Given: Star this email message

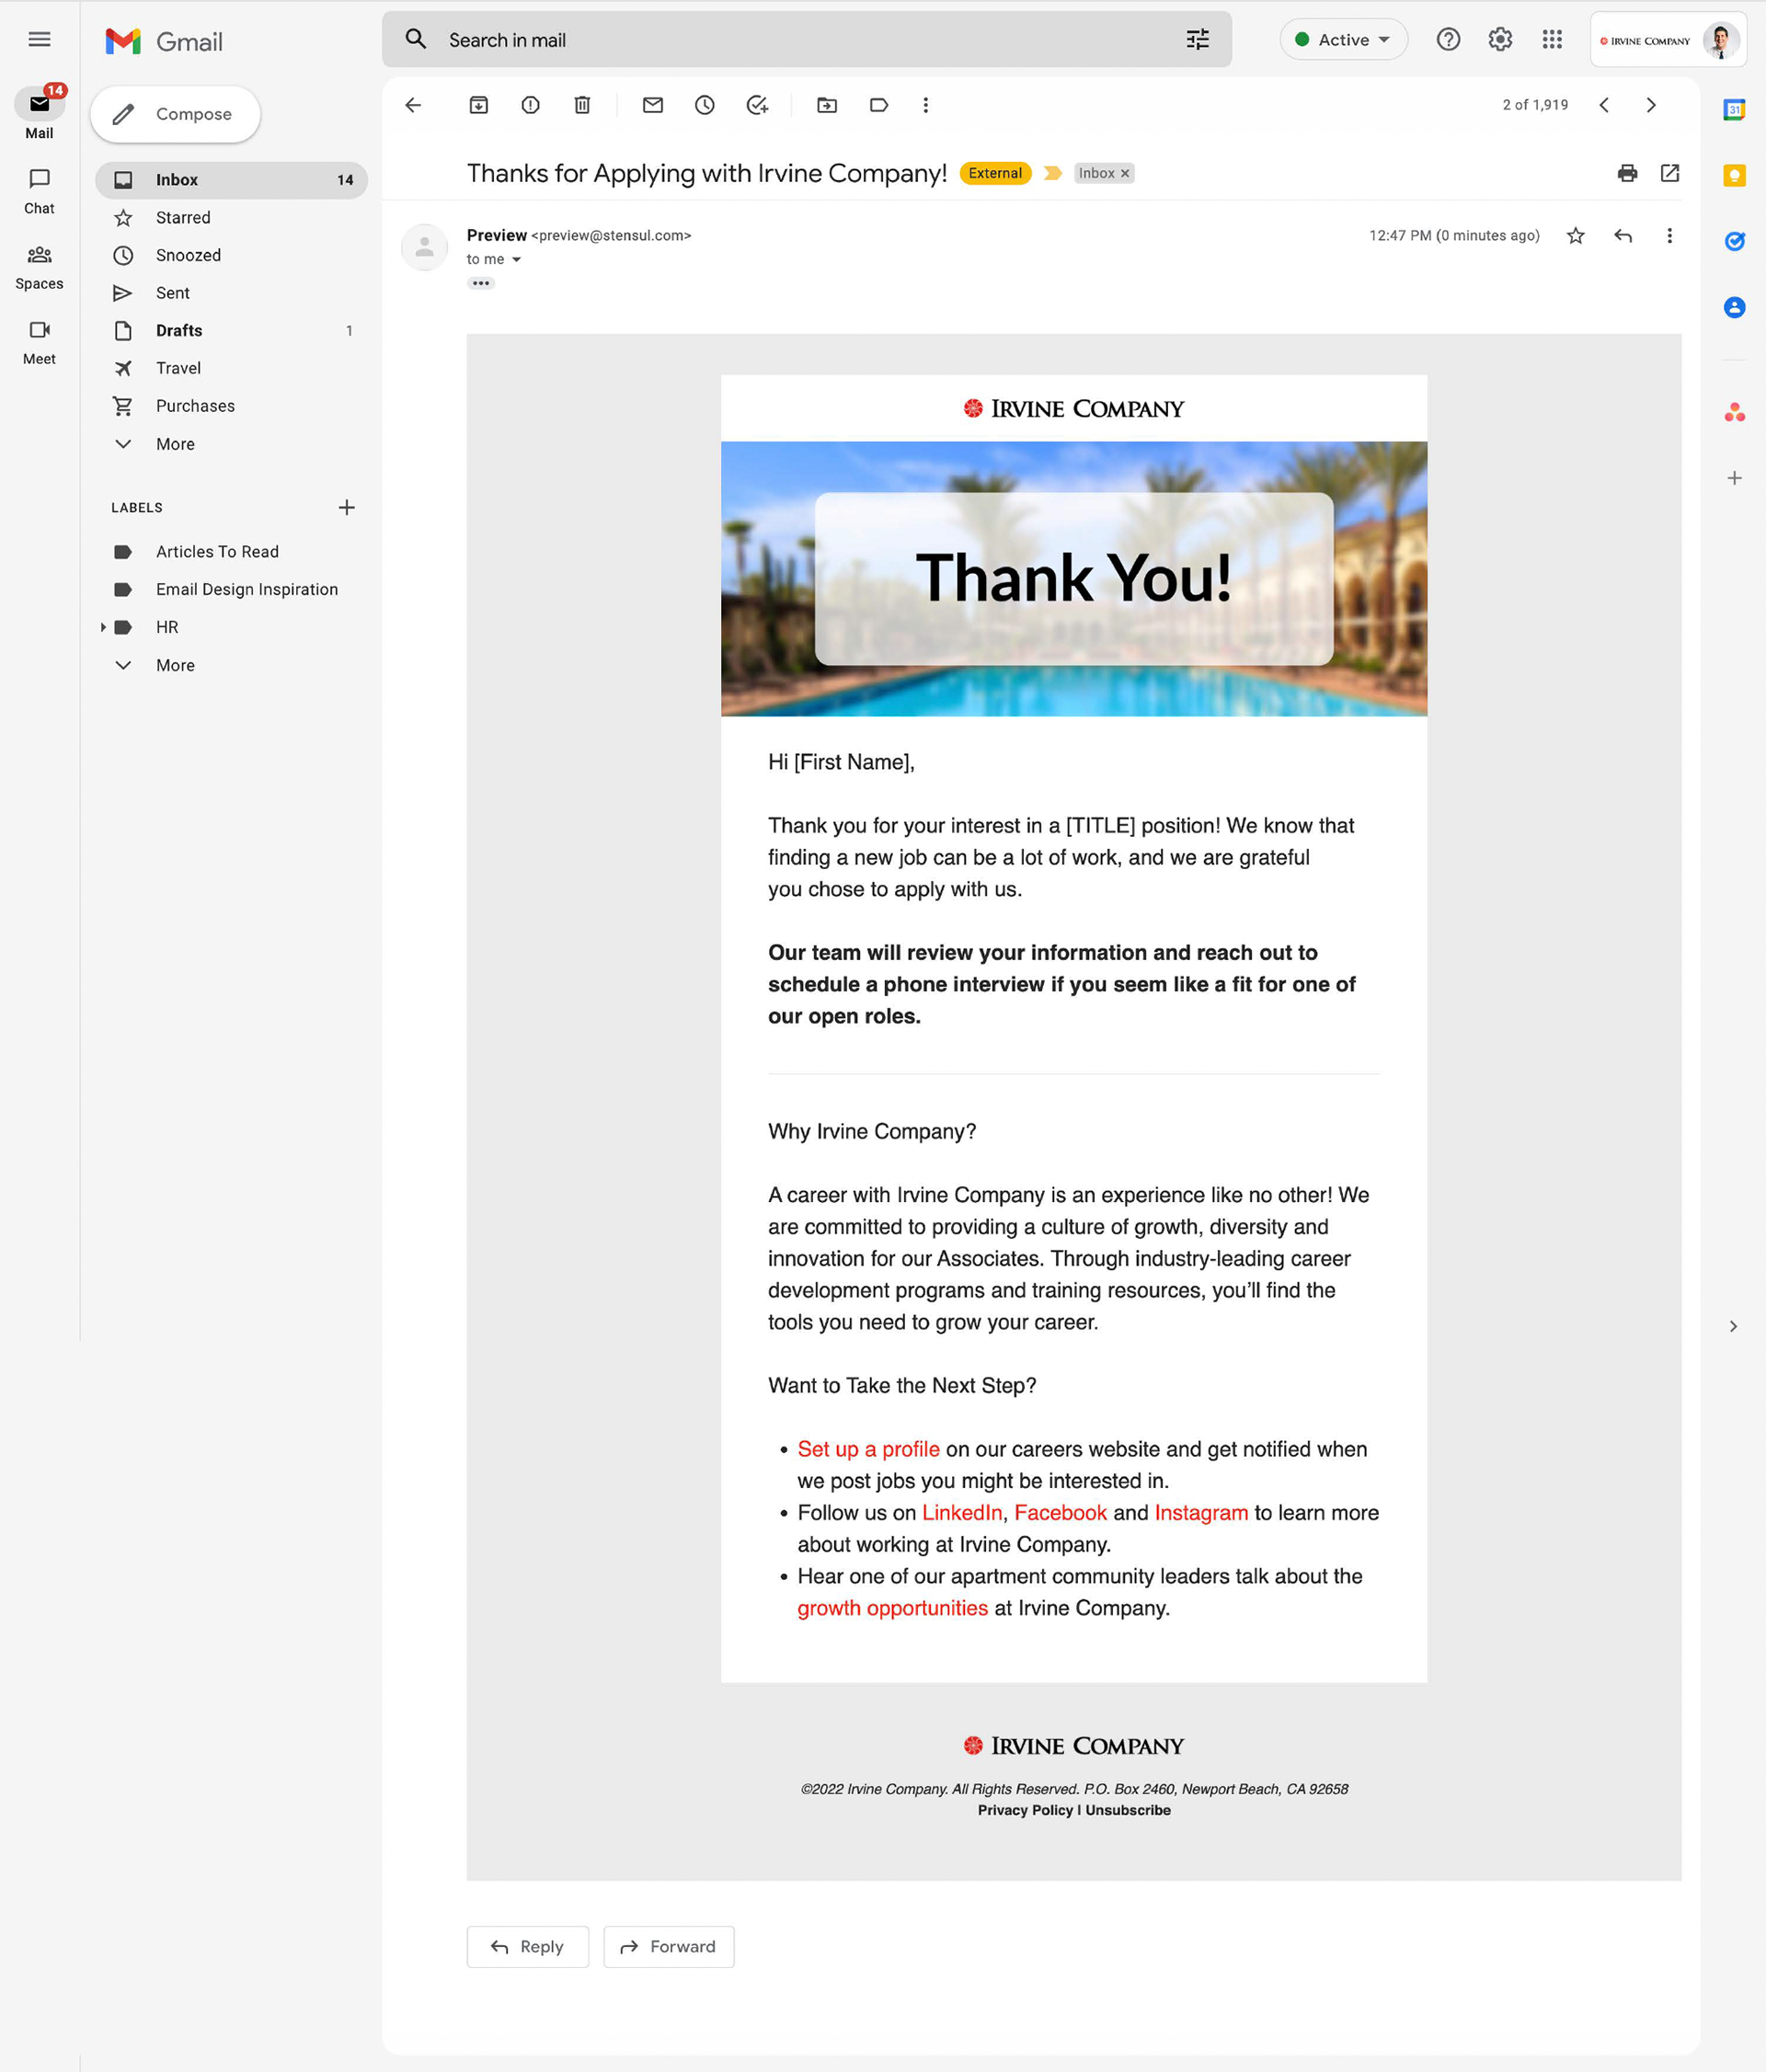Looking at the screenshot, I should pyautogui.click(x=1576, y=236).
